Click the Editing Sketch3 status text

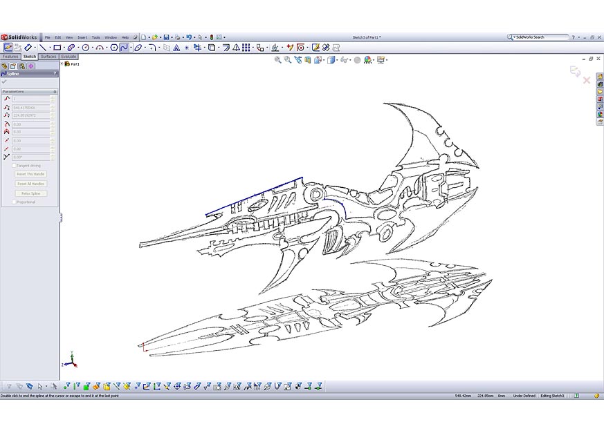552,396
